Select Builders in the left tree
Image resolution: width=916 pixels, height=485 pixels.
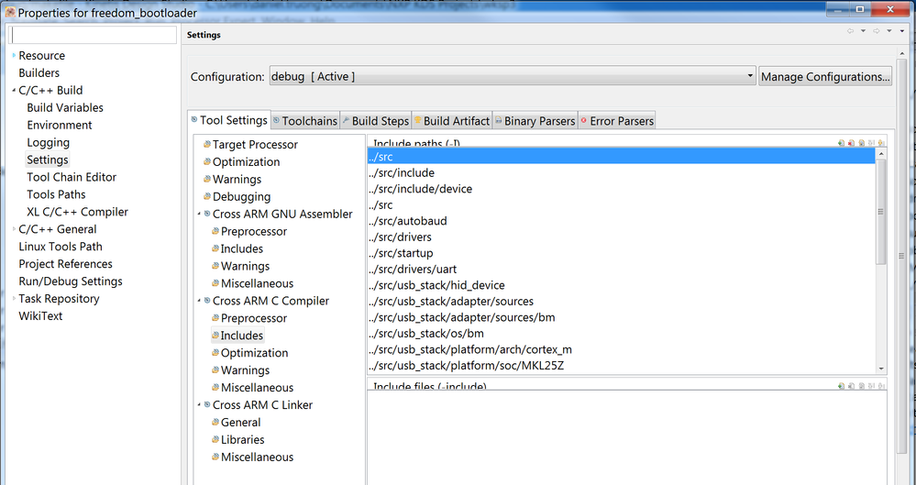[39, 73]
